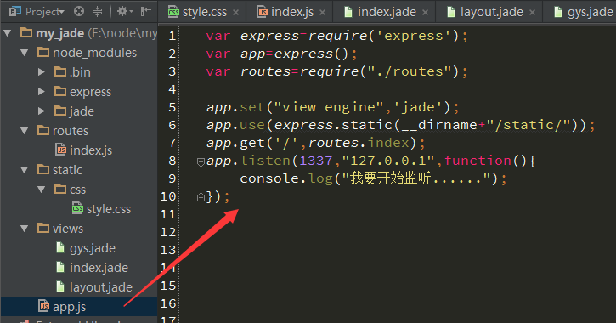Select the my_jade project root row
Image resolution: width=616 pixels, height=323 pixels.
pyautogui.click(x=78, y=33)
